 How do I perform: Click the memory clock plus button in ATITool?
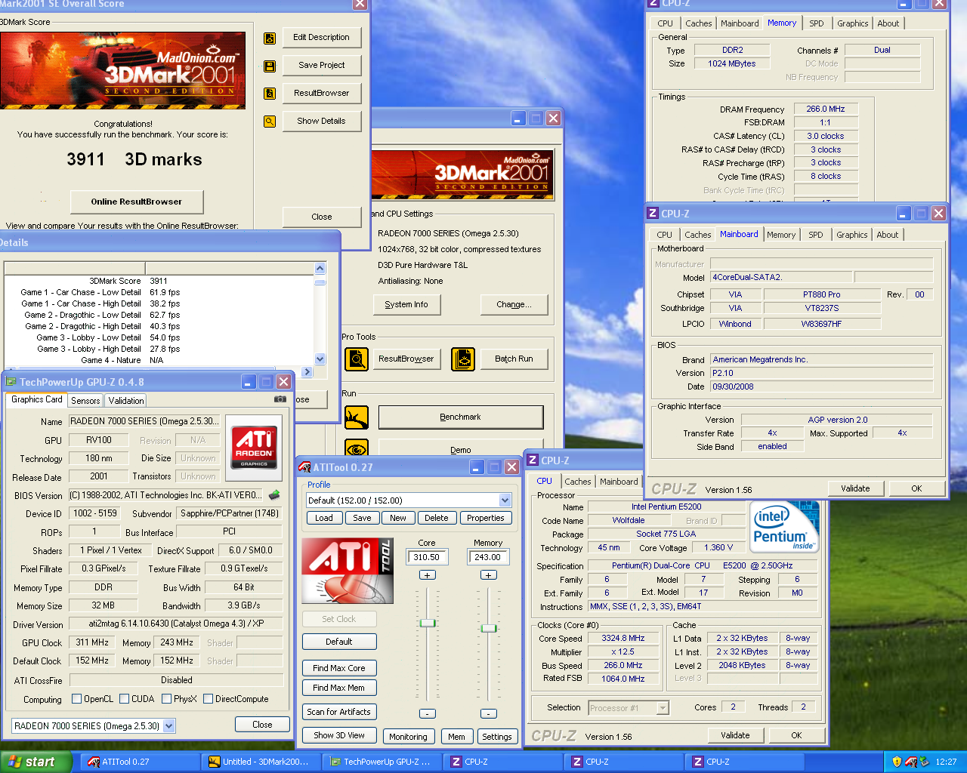[x=489, y=575]
